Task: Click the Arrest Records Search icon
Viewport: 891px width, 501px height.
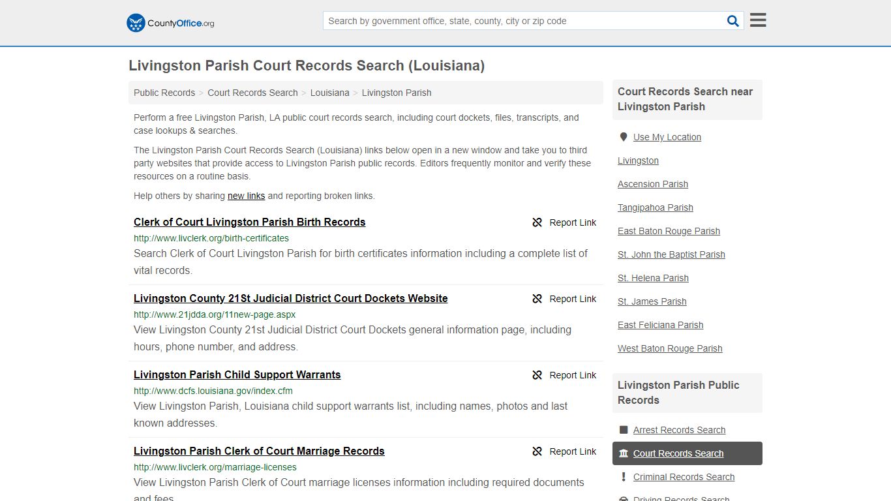Action: [624, 430]
